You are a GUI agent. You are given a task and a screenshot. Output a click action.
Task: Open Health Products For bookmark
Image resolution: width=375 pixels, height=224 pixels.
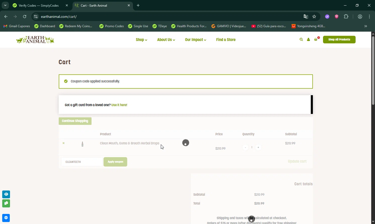pyautogui.click(x=189, y=26)
